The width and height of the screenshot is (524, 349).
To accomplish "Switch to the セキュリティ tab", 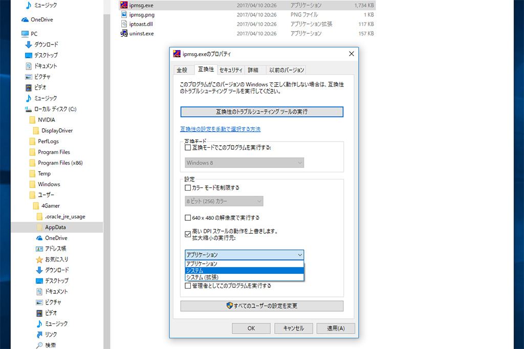I will tap(231, 70).
